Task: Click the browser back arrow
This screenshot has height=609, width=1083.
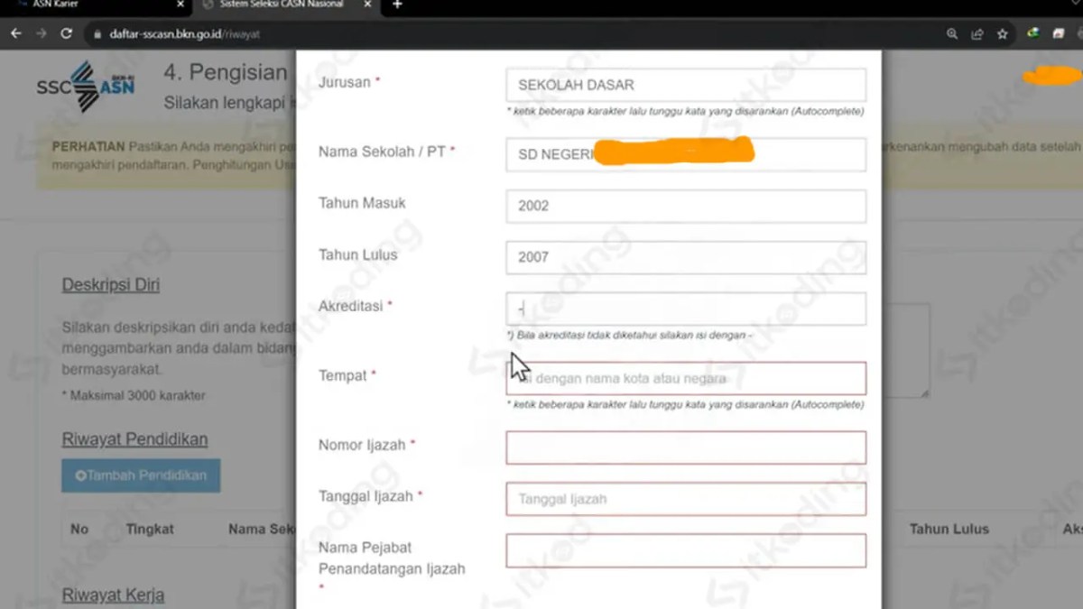Action: [16, 33]
